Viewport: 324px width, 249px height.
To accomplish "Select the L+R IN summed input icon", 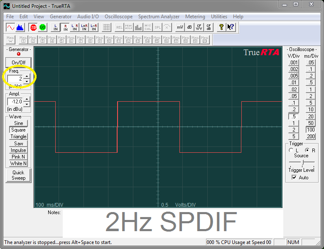I will [84, 27].
